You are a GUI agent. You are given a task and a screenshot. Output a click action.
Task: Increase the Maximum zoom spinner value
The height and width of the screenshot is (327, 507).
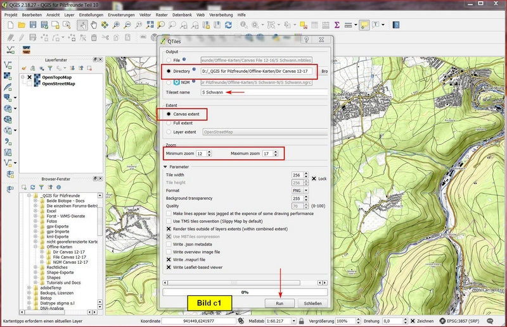(x=276, y=152)
